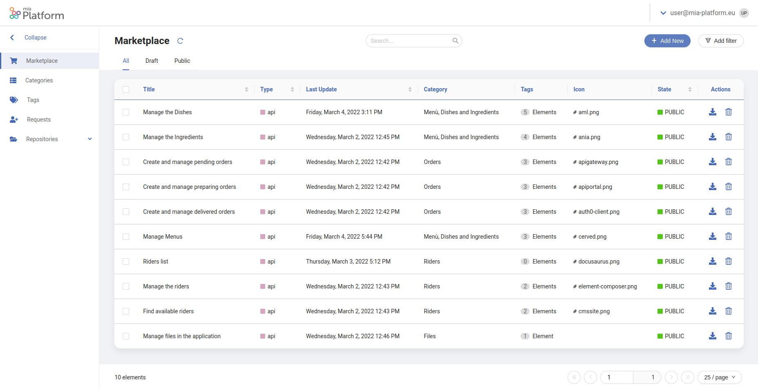The image size is (758, 390).
Task: Click the search magnifier icon
Action: point(455,41)
